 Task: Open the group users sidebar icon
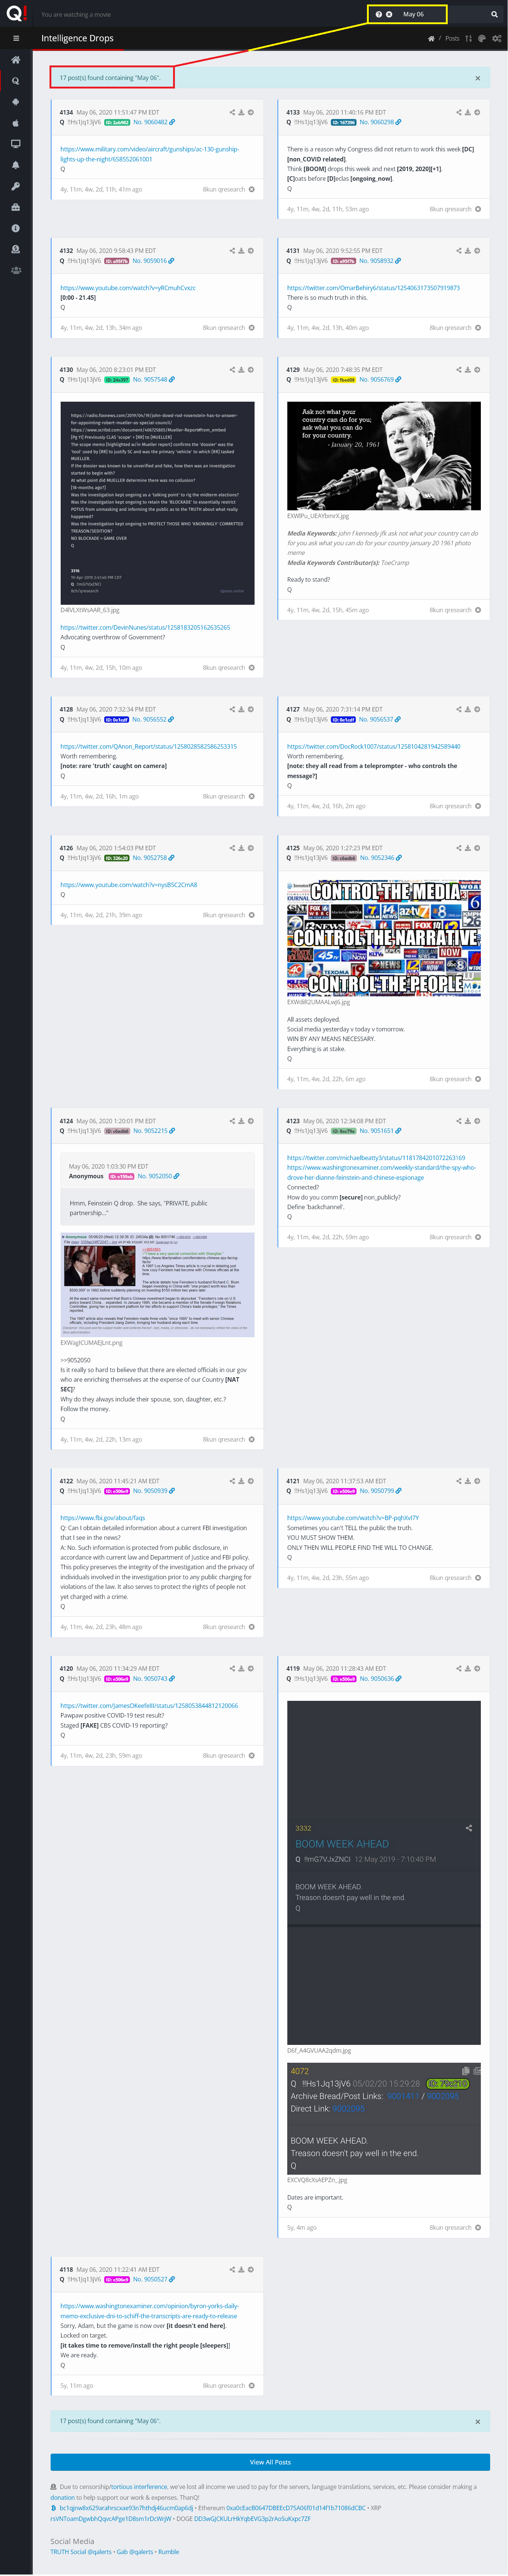click(16, 270)
